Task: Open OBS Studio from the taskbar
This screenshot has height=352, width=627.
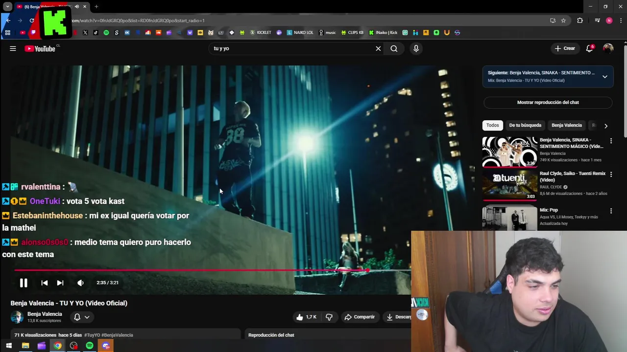Action: coord(73,346)
